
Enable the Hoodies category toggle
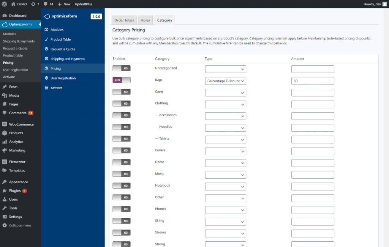click(x=122, y=127)
